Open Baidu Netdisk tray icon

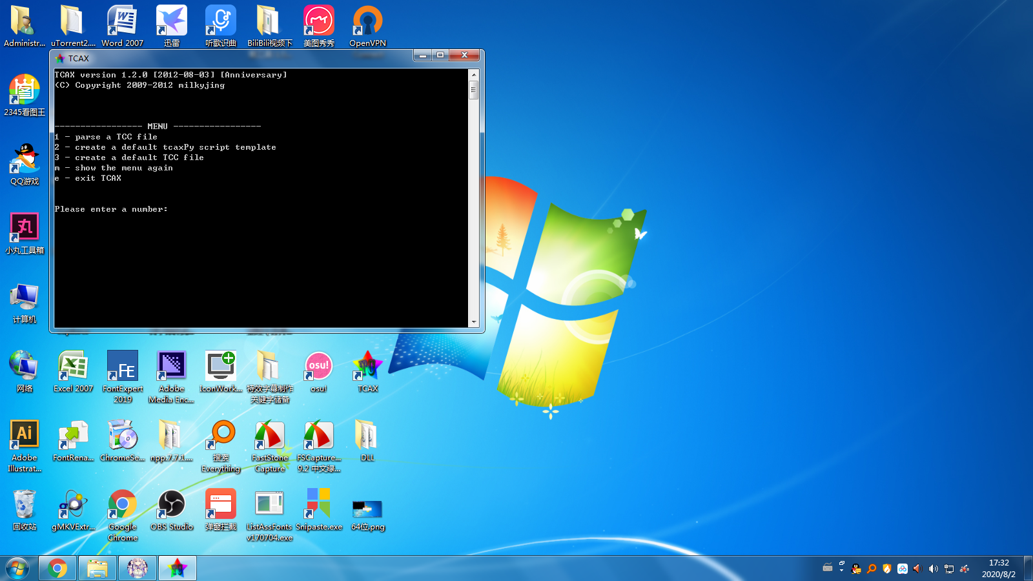click(903, 569)
